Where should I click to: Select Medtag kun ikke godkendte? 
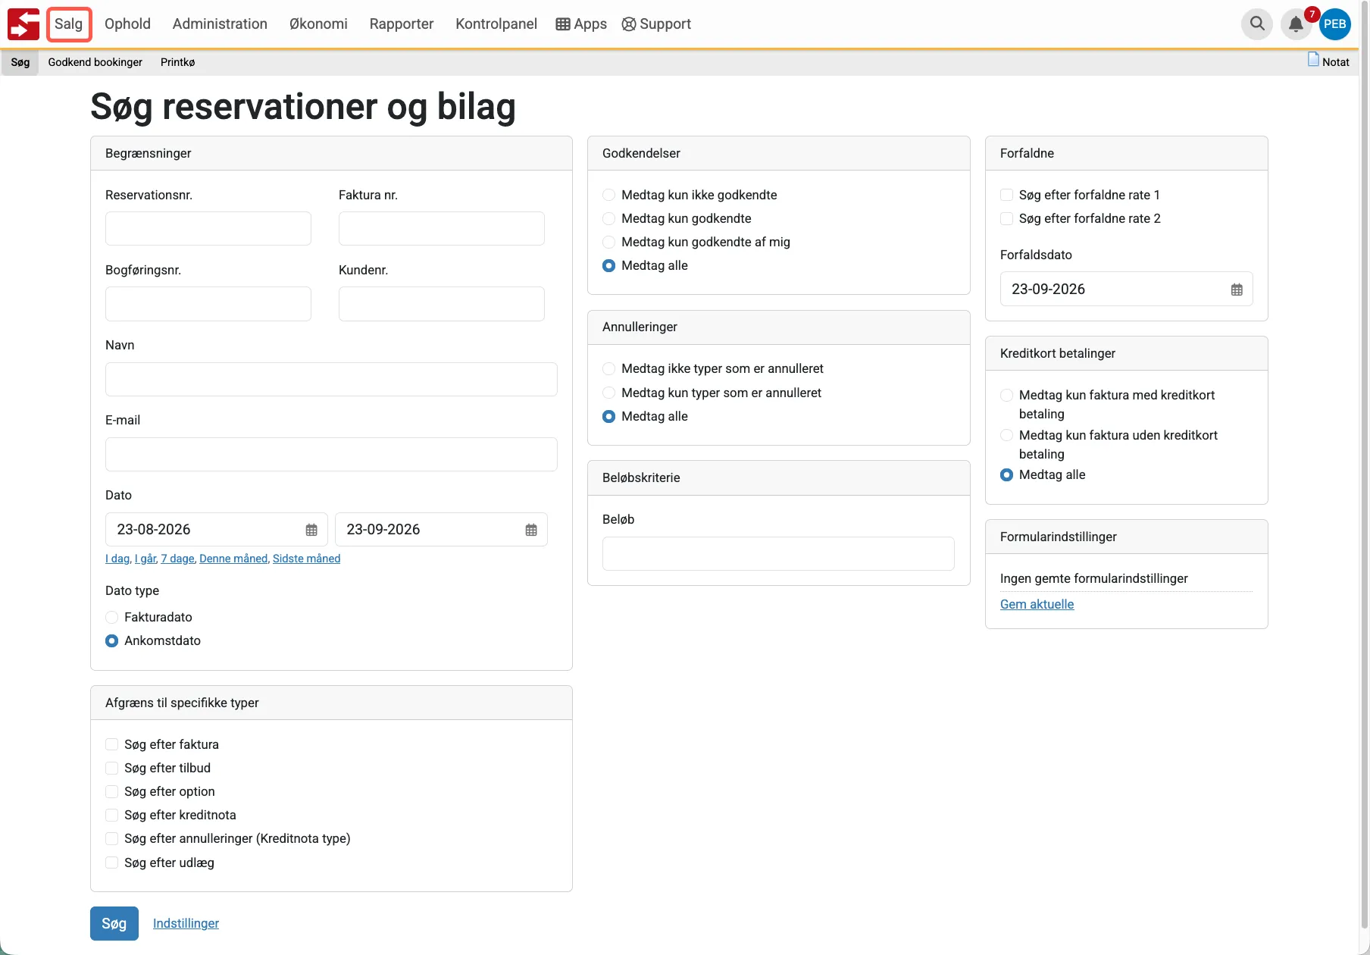(x=608, y=196)
